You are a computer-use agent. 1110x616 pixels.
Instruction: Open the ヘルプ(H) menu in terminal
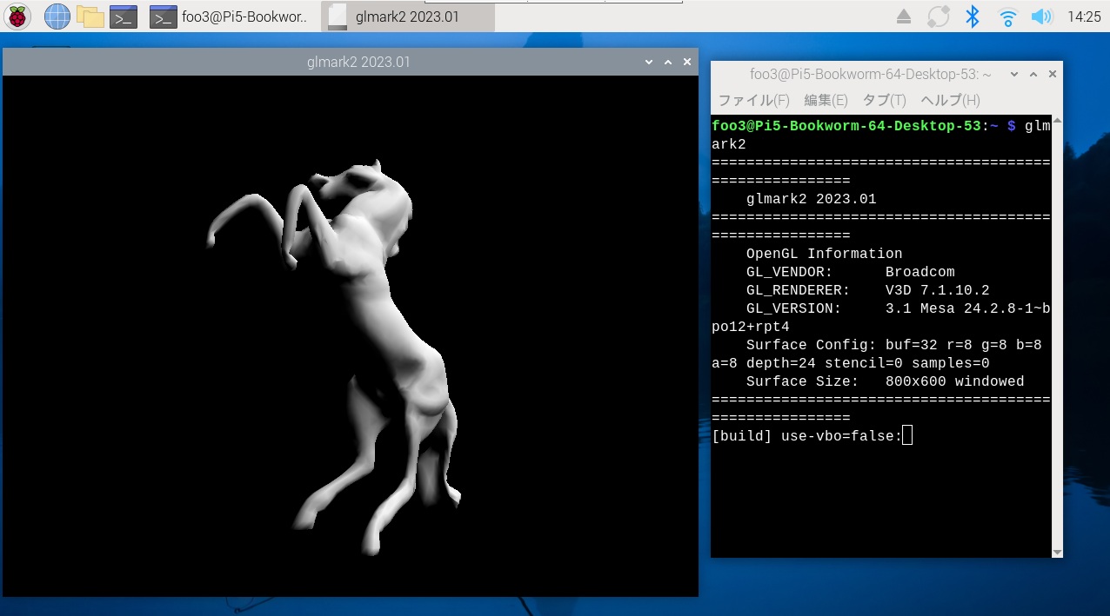(950, 100)
